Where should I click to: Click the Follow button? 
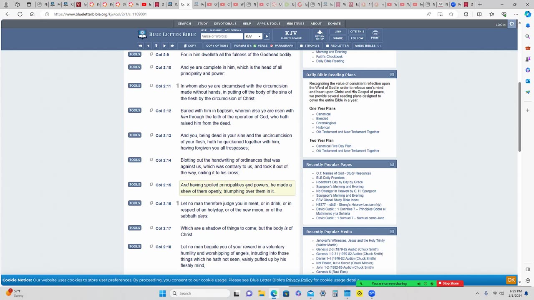[x=357, y=38]
